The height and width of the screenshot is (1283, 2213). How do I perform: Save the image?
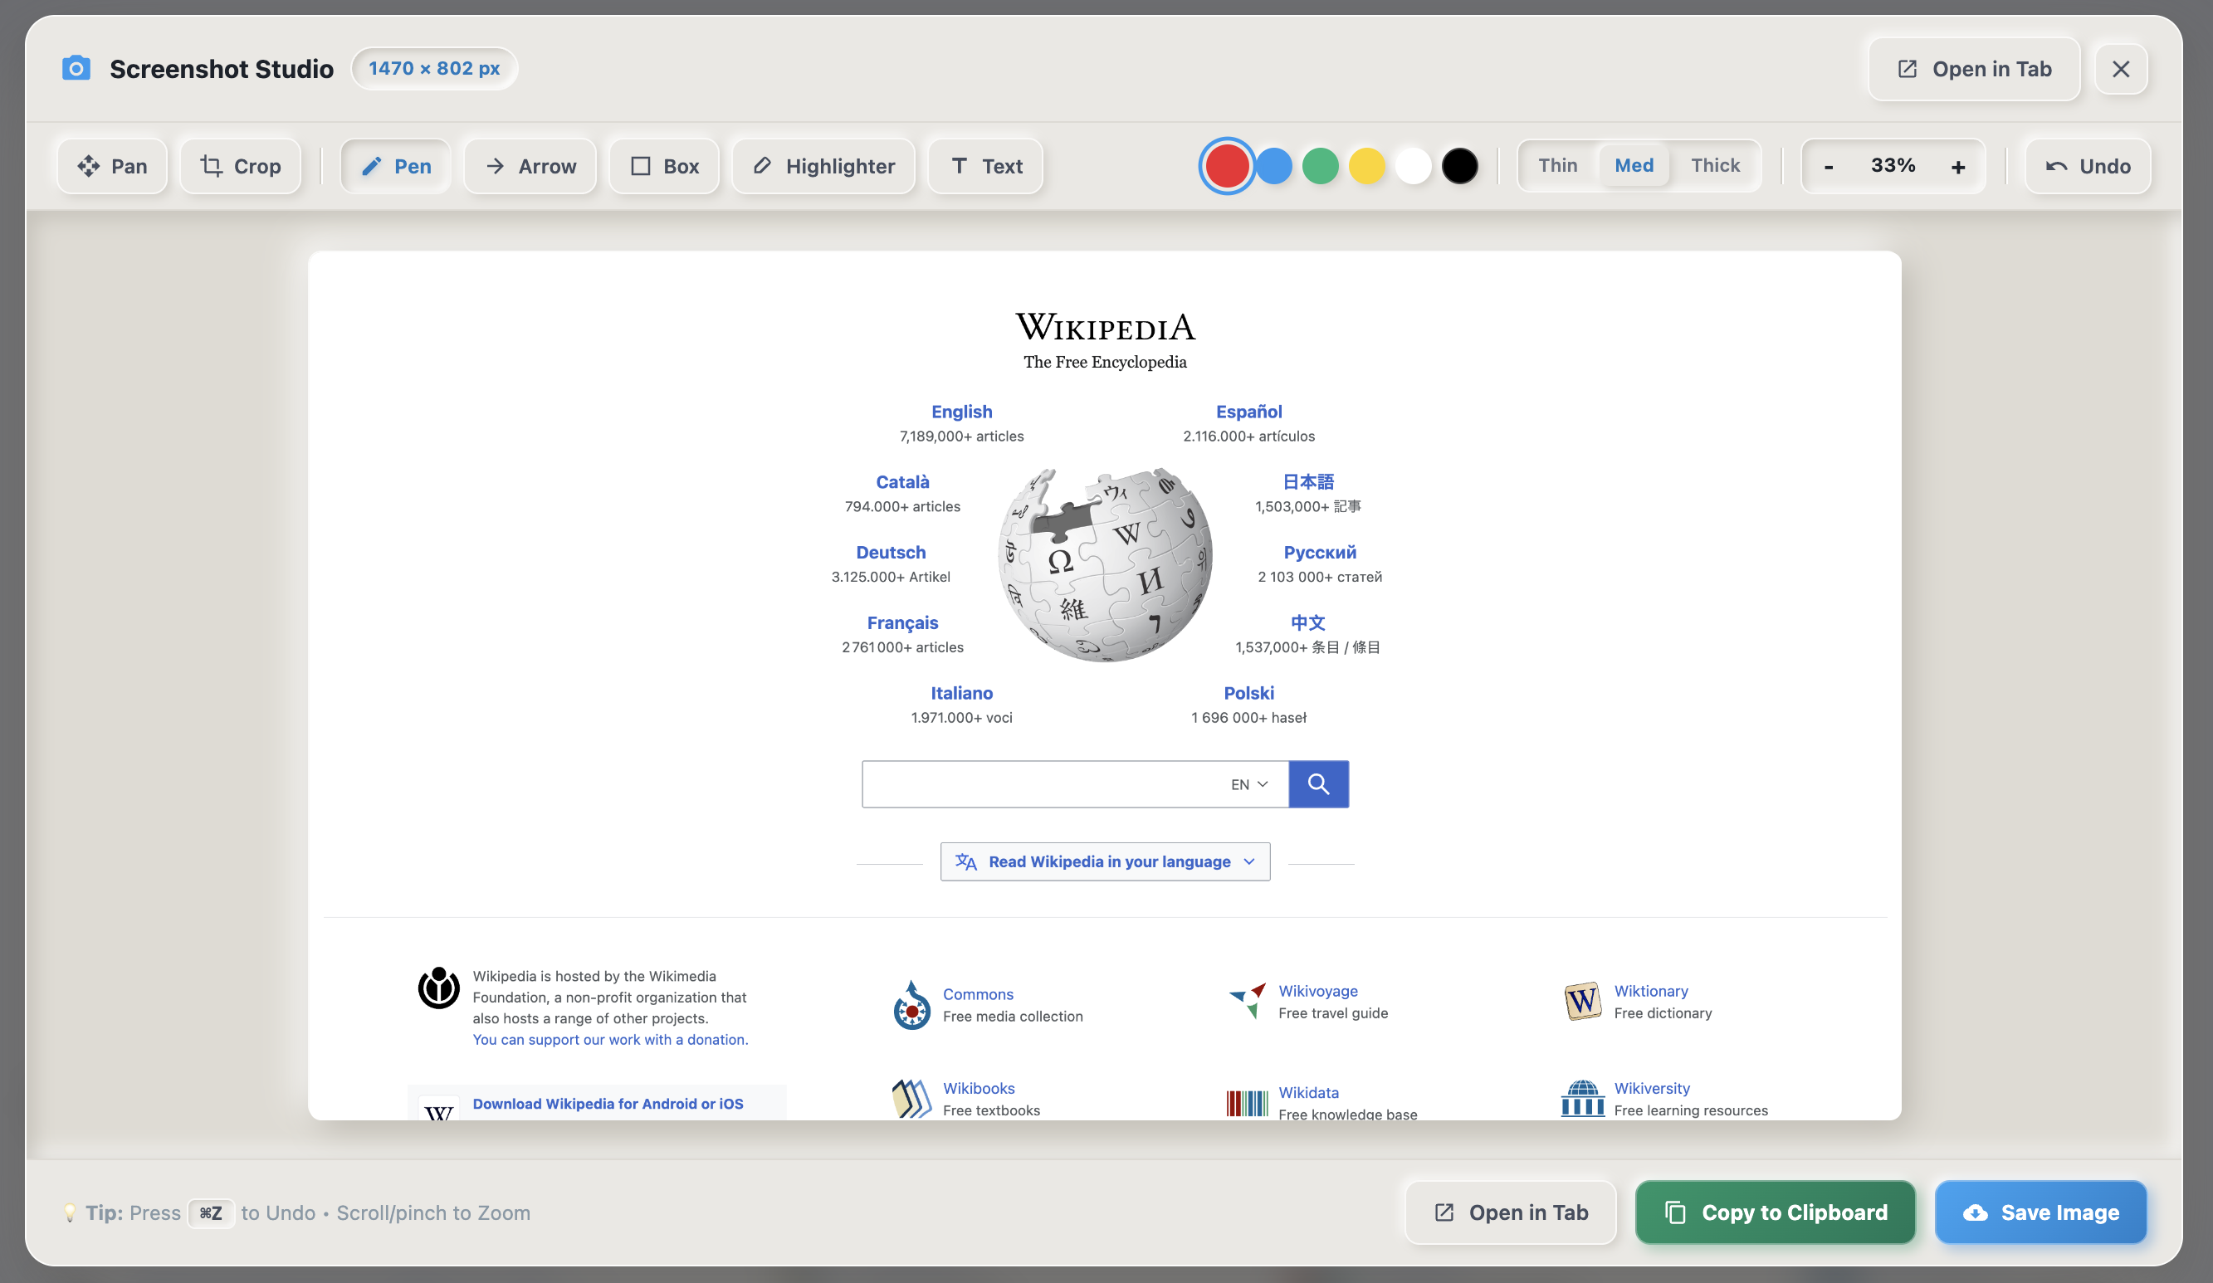(x=2040, y=1212)
